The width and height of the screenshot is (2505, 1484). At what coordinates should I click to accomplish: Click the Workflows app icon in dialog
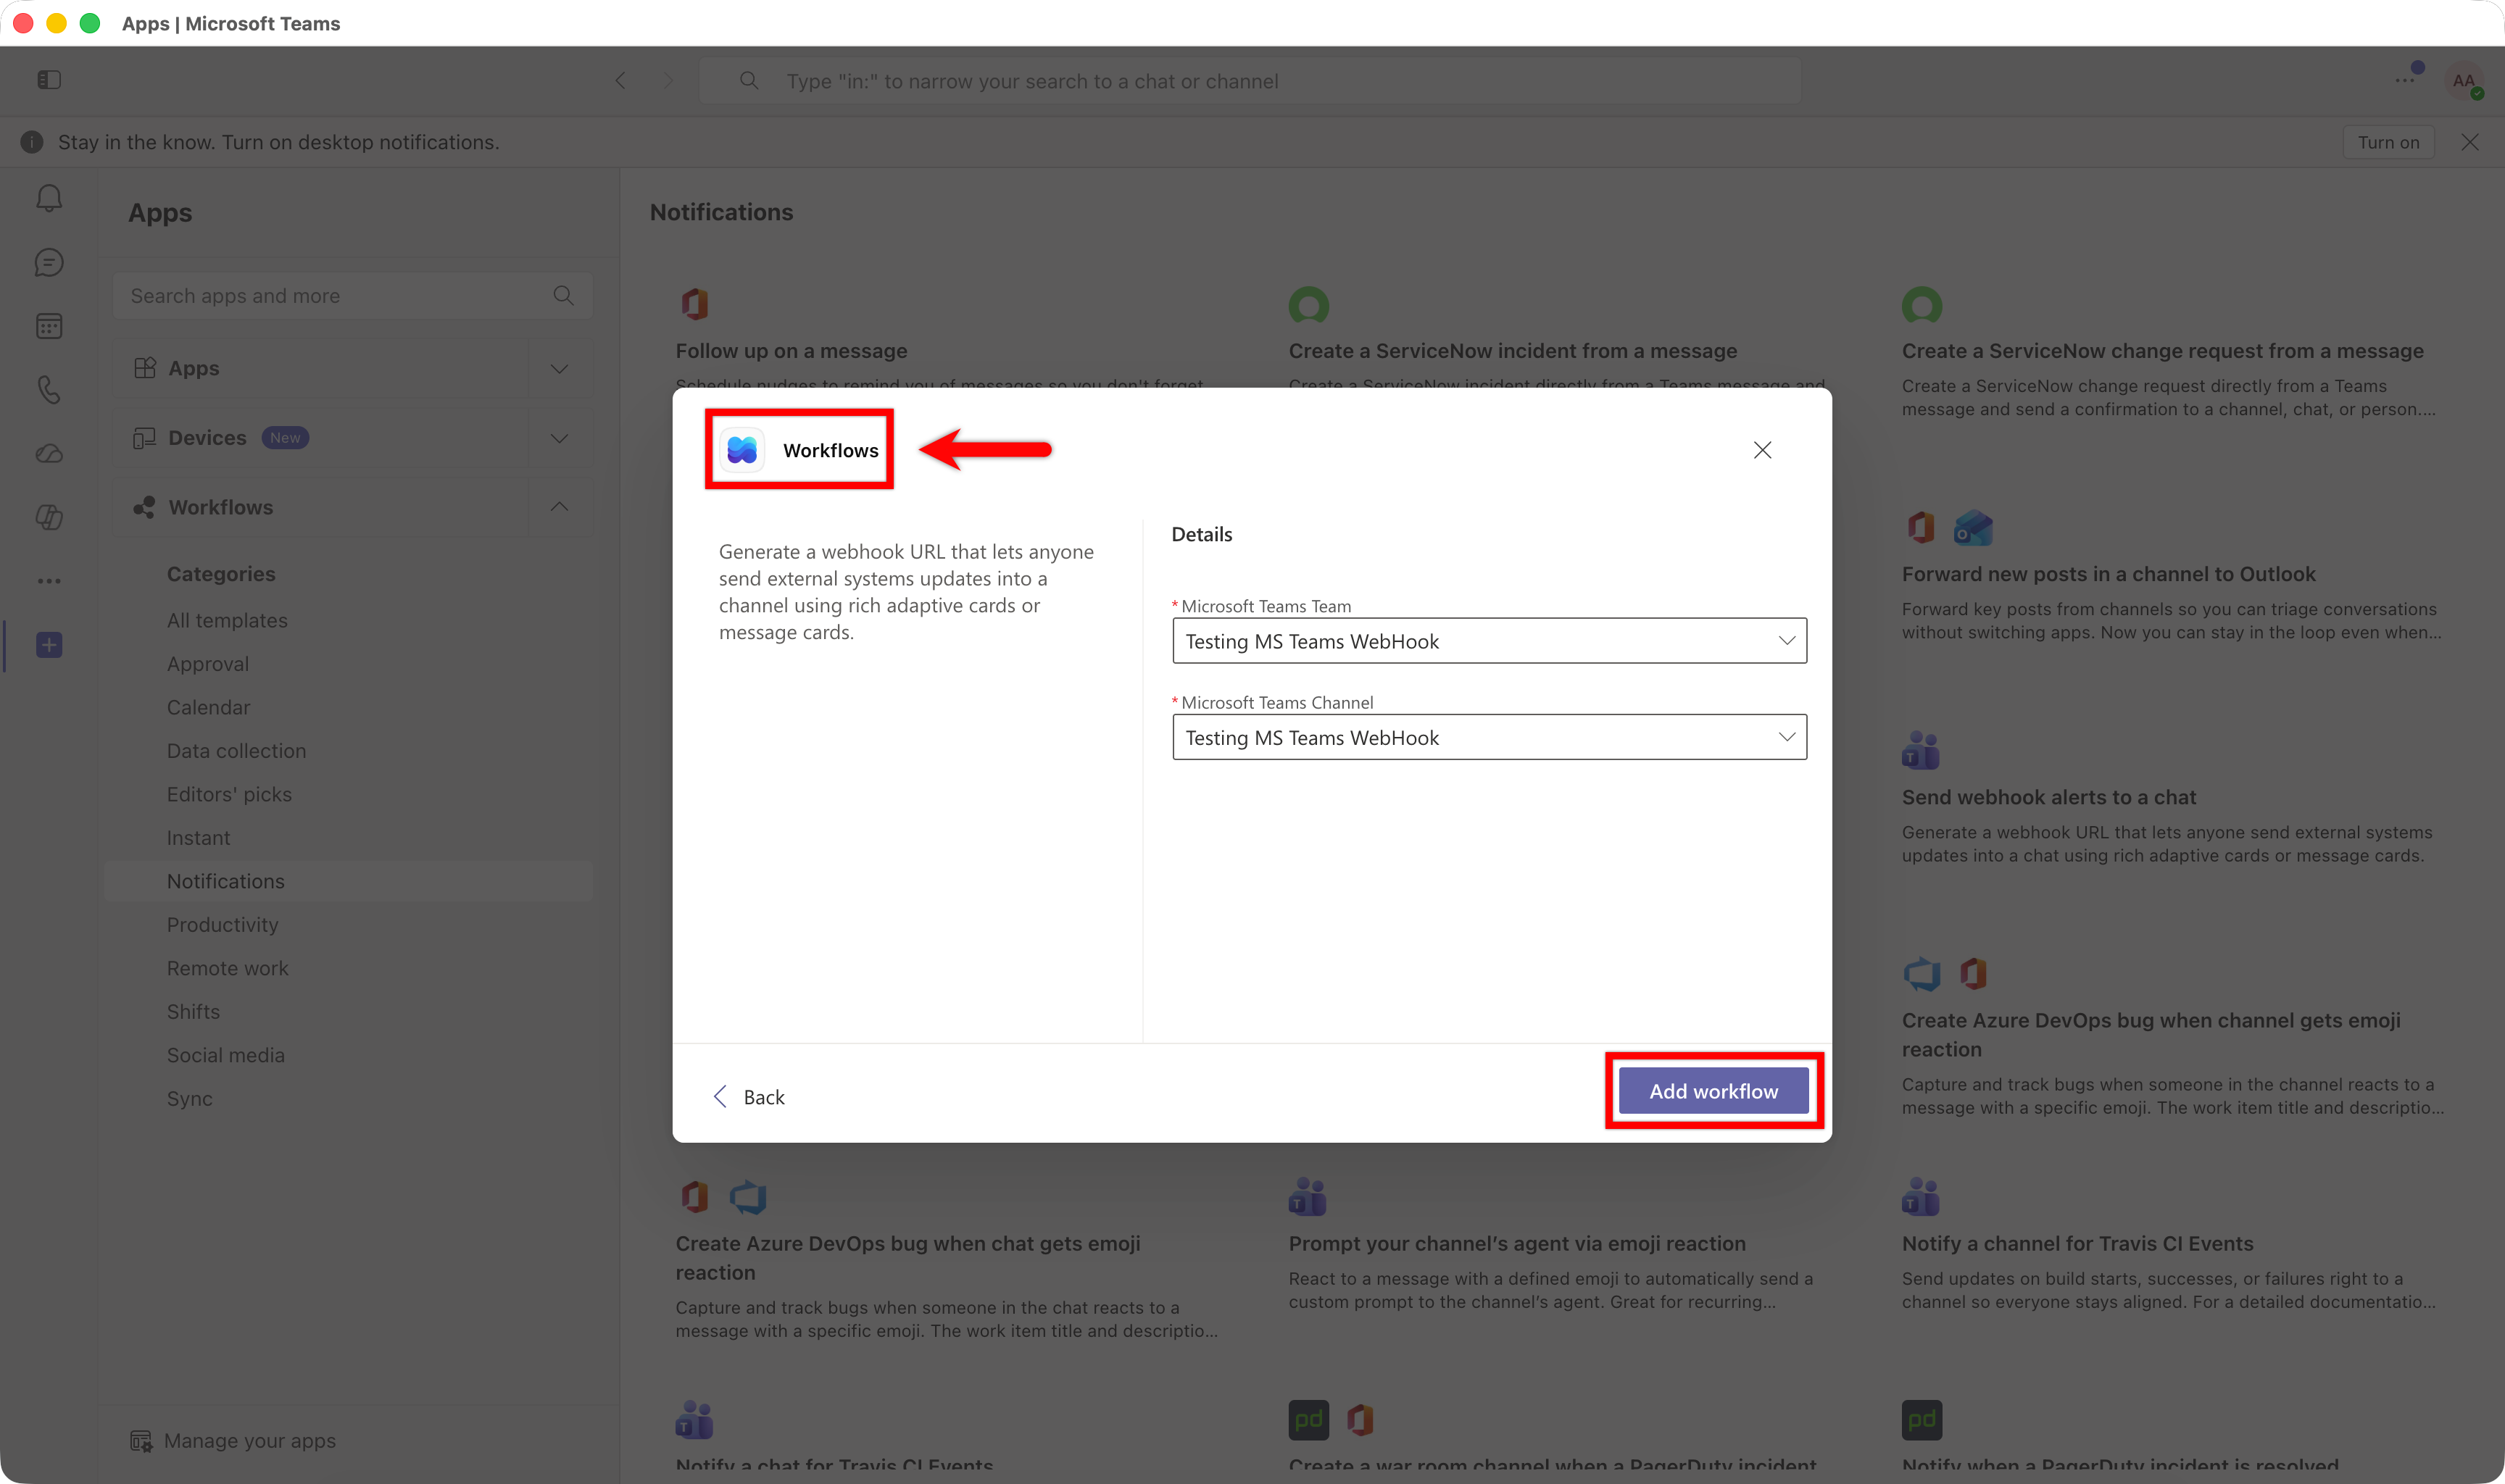(742, 450)
